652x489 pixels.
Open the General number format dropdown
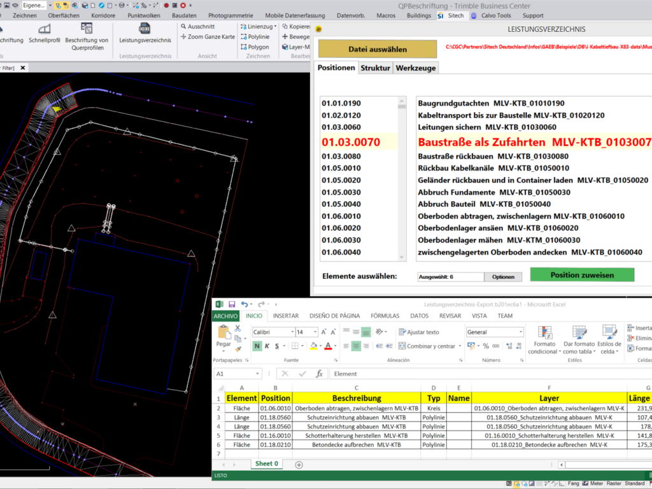point(521,332)
